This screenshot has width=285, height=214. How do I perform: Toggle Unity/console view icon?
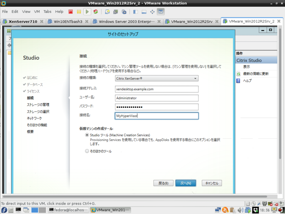click(161, 12)
